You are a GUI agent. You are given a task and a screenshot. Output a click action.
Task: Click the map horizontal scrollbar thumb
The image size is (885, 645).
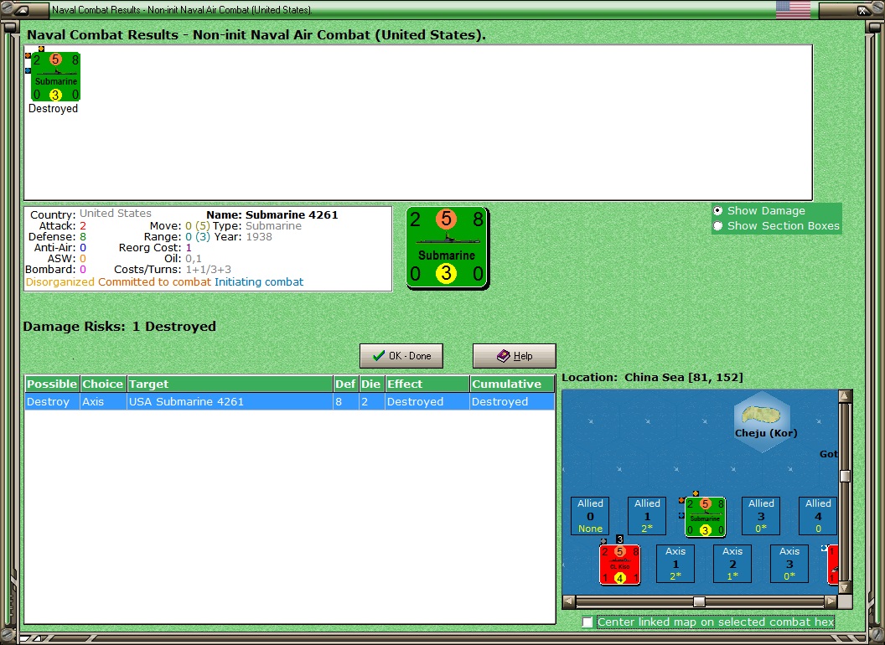pyautogui.click(x=699, y=601)
